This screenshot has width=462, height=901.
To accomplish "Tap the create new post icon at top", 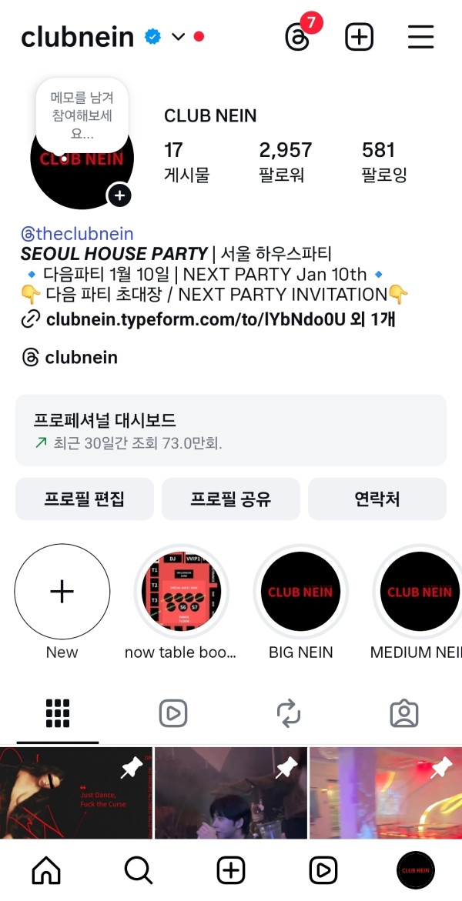I will (359, 37).
